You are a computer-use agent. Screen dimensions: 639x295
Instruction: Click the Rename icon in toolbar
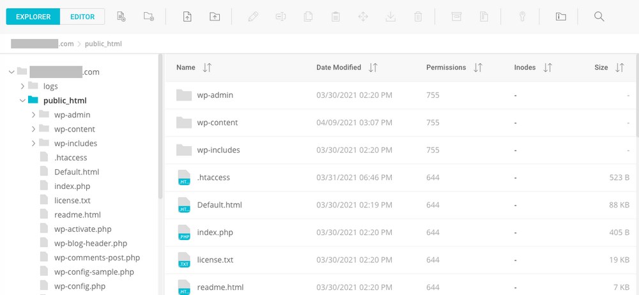(281, 17)
